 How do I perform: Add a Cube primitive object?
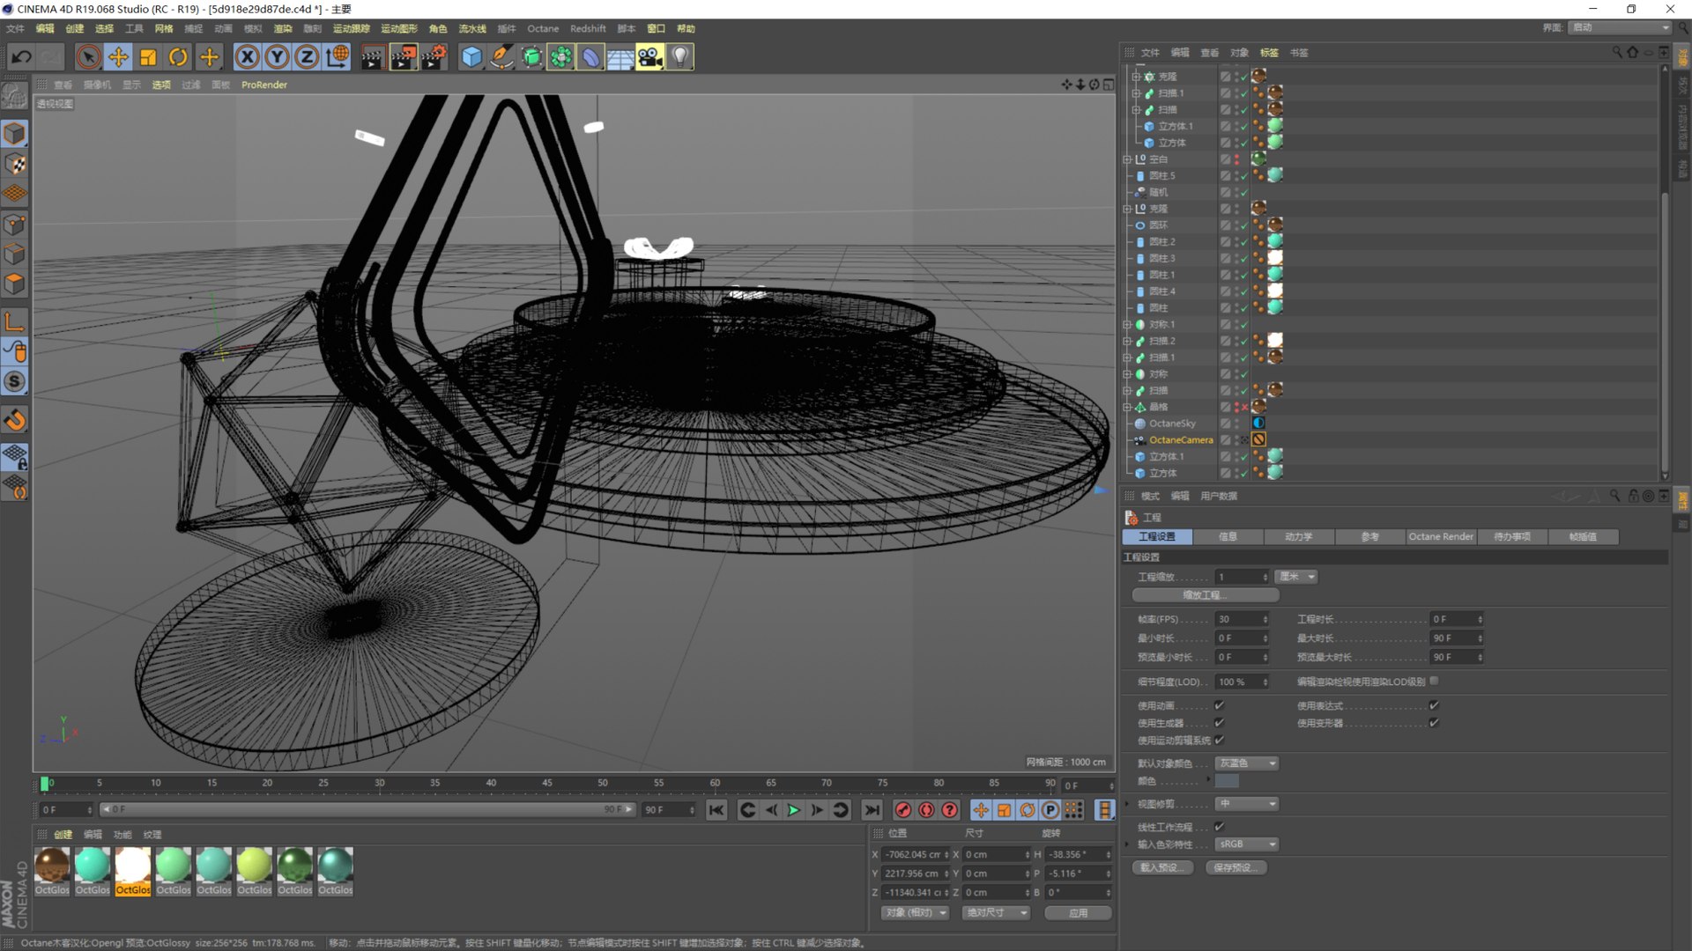(472, 57)
